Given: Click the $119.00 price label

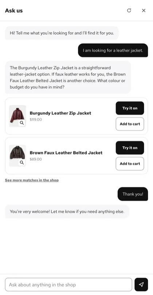Looking at the screenshot, I should point(36,119).
